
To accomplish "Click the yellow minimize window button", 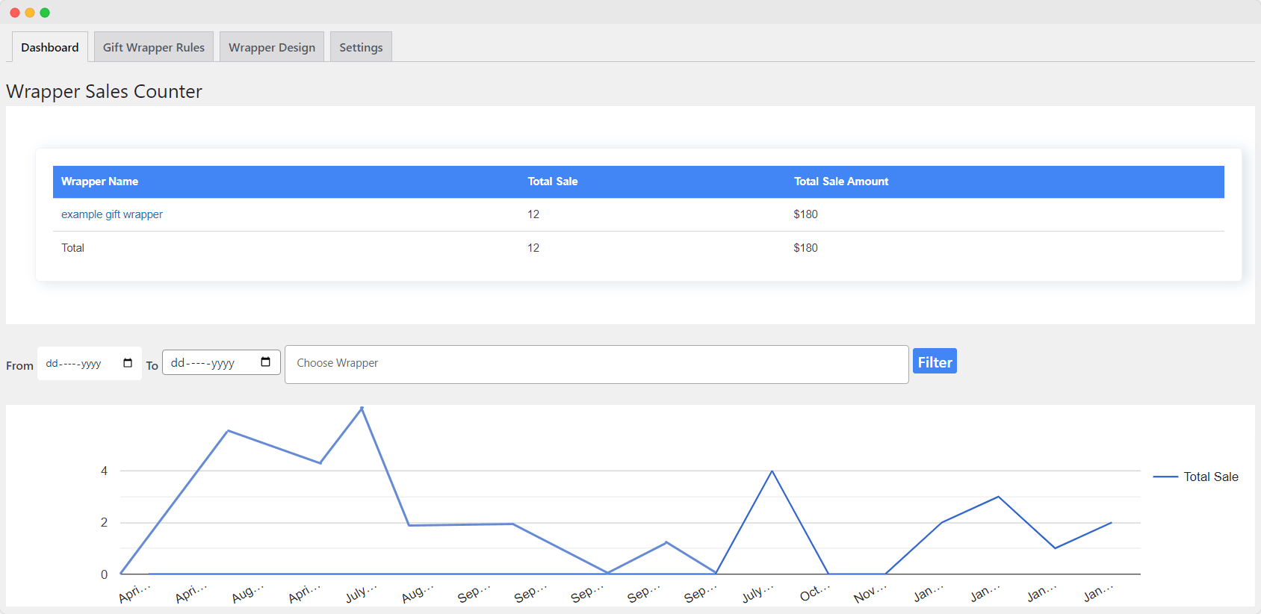I will coord(30,13).
